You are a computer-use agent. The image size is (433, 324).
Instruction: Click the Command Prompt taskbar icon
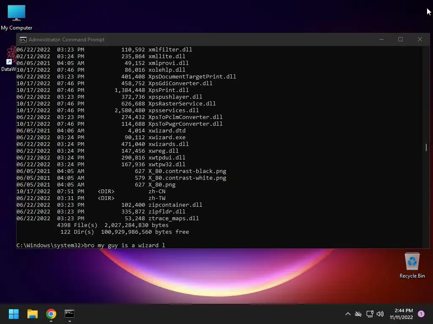click(x=69, y=314)
